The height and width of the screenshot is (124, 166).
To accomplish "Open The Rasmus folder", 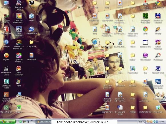I will pyautogui.click(x=120, y=83).
